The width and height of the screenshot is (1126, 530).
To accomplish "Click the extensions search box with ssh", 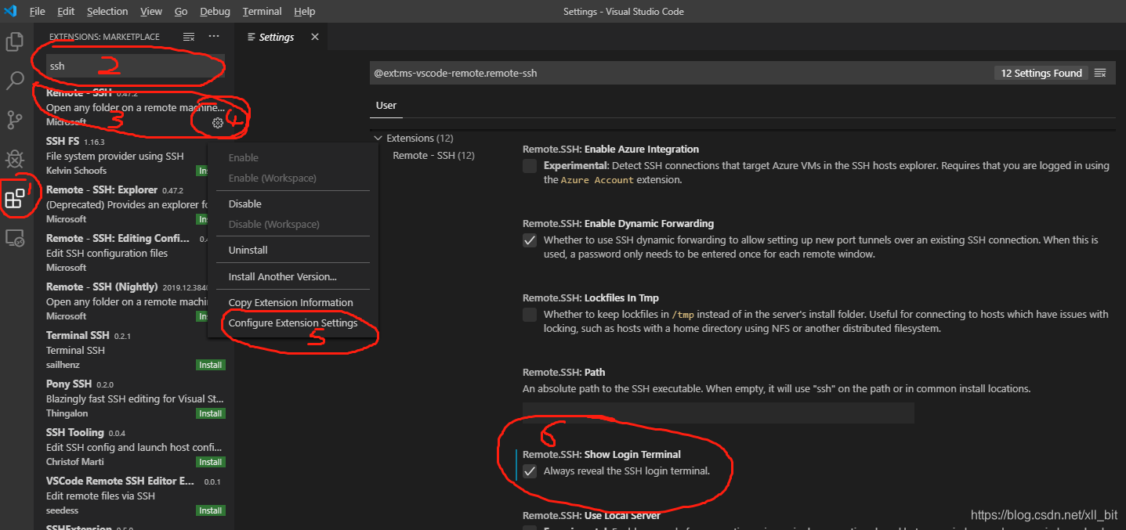I will point(135,67).
